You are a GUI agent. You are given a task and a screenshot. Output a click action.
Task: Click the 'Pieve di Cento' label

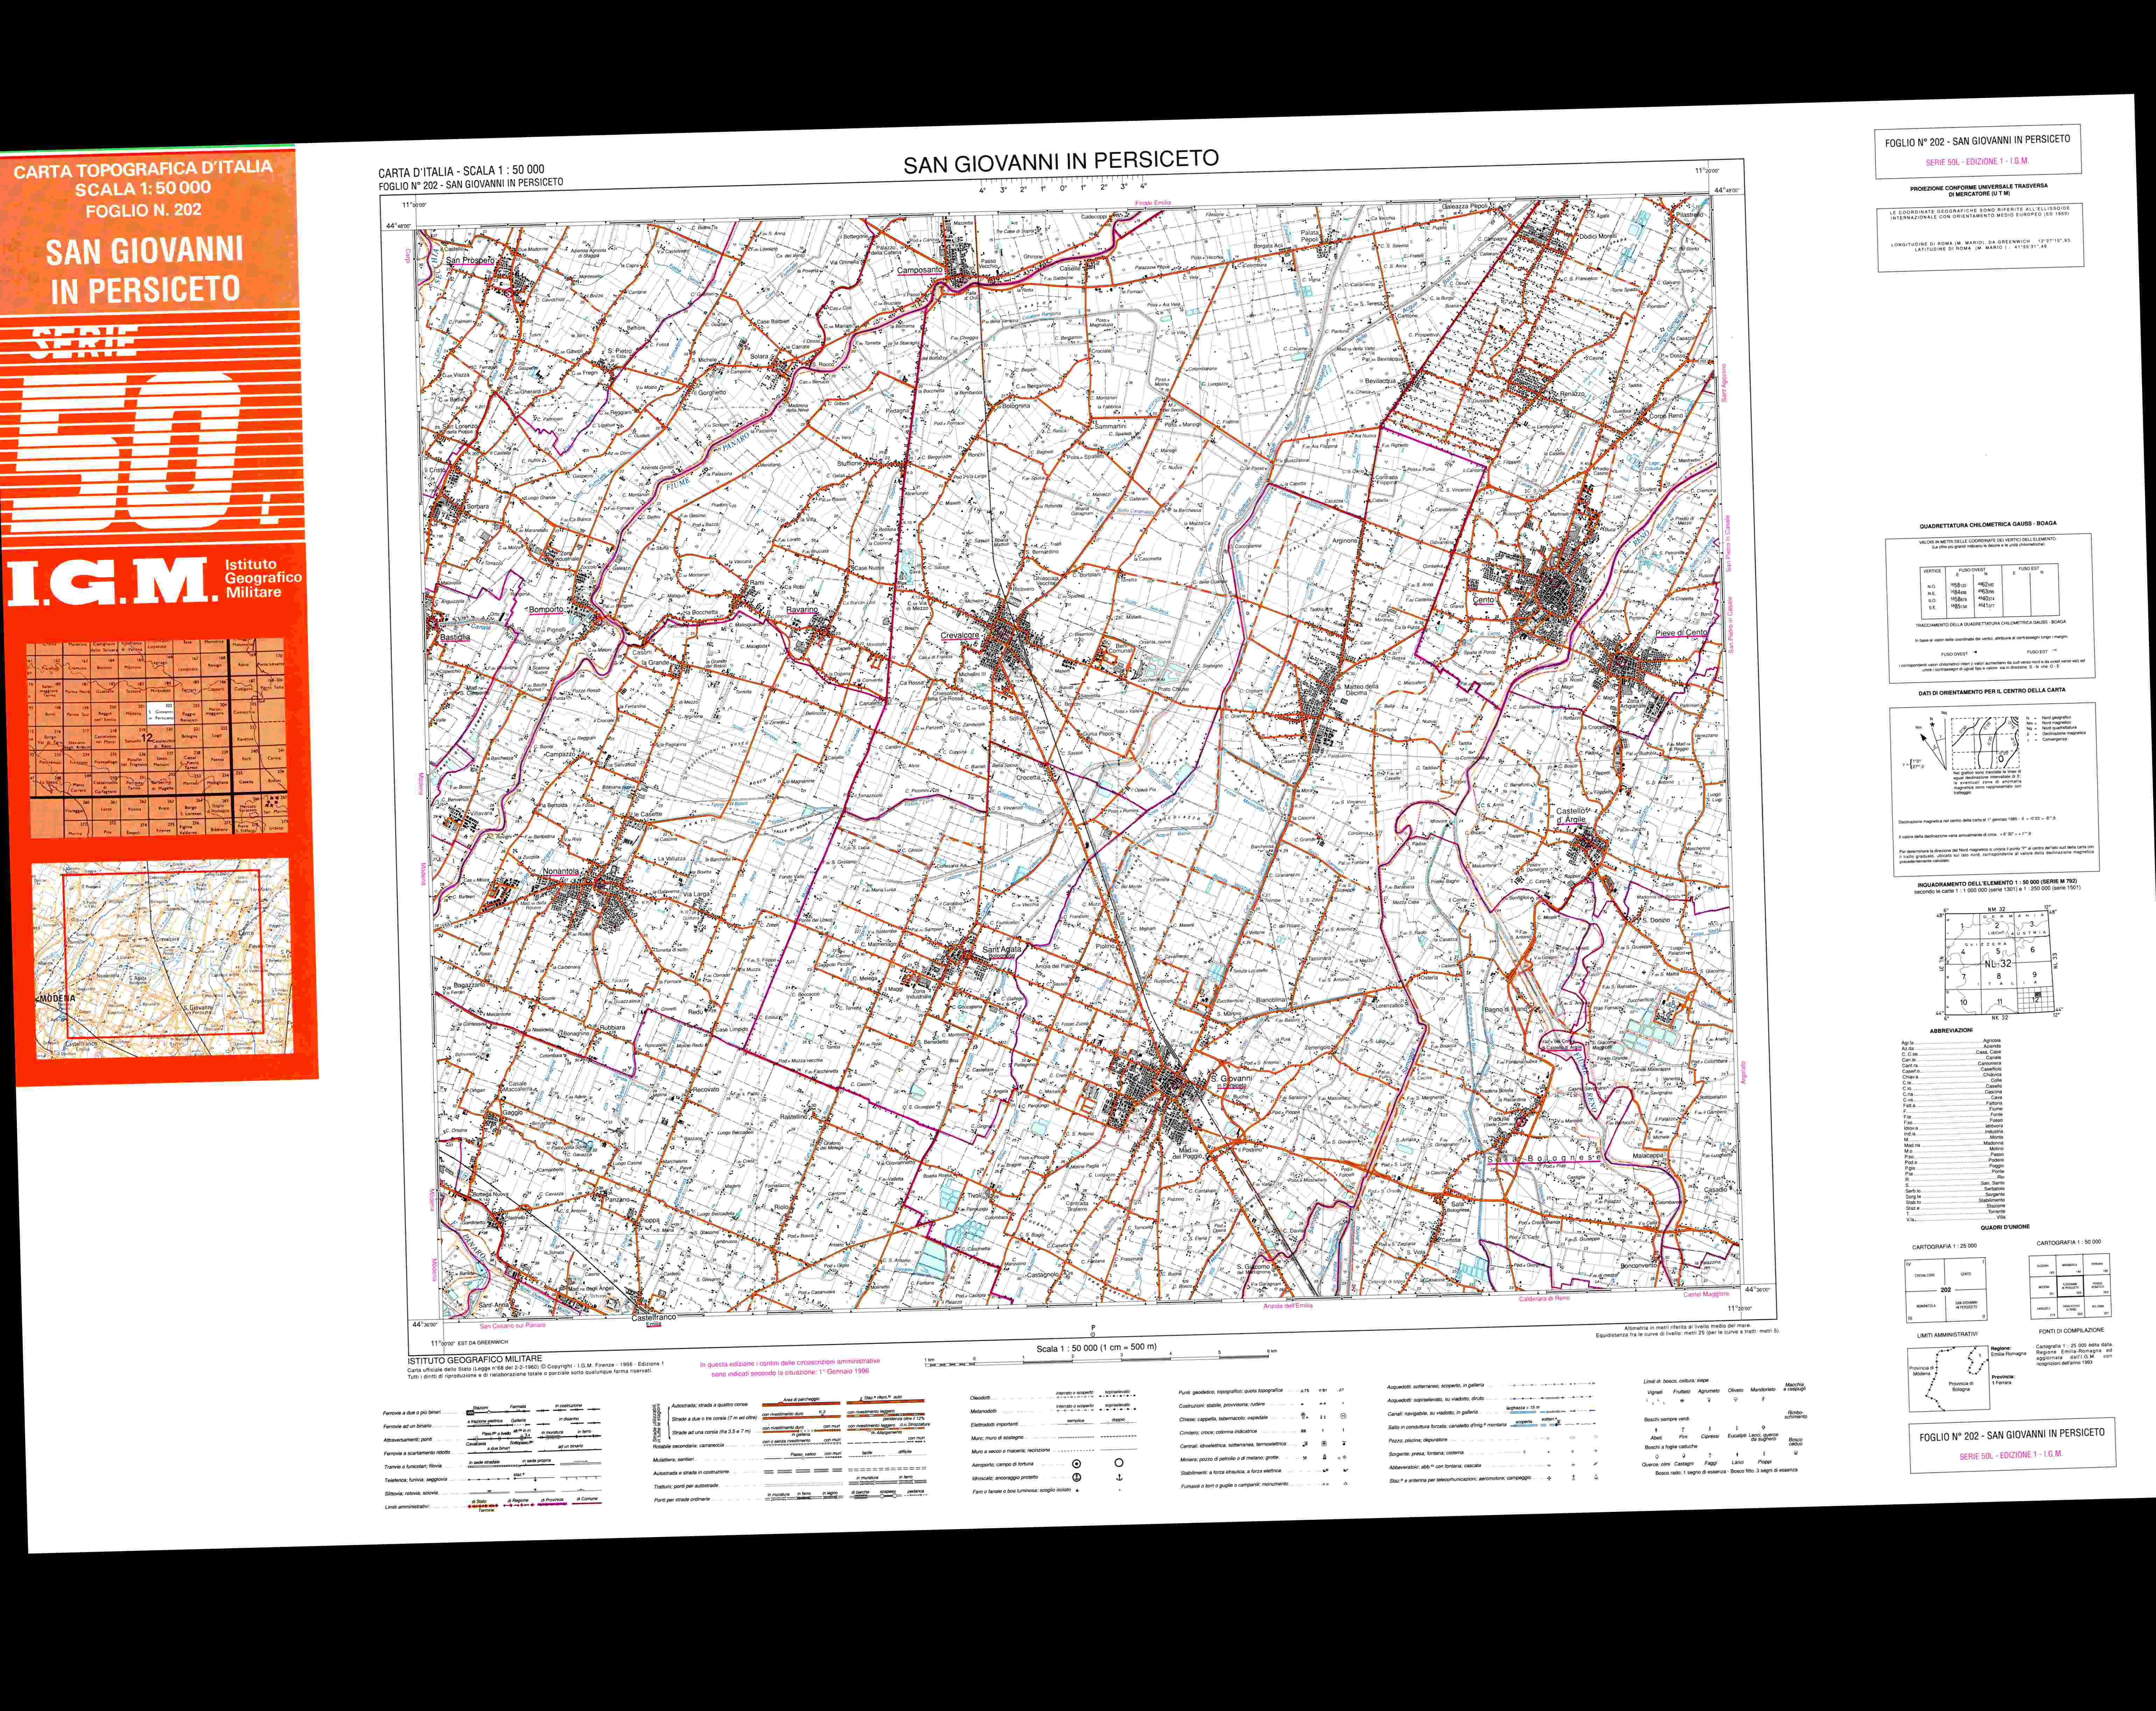pyautogui.click(x=1682, y=633)
